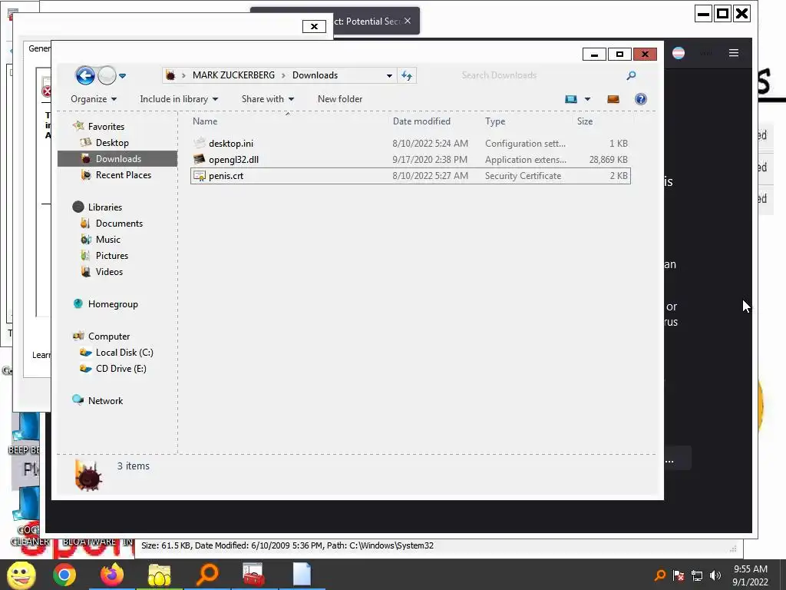Open Local Disk (C:)

[124, 352]
